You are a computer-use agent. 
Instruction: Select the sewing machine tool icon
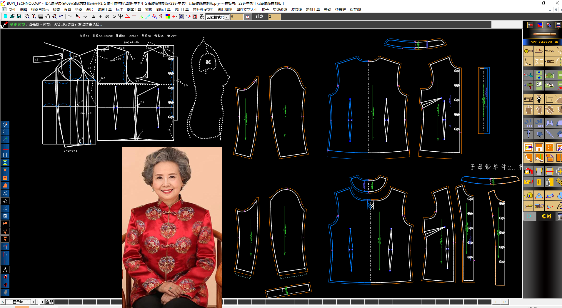(528, 99)
